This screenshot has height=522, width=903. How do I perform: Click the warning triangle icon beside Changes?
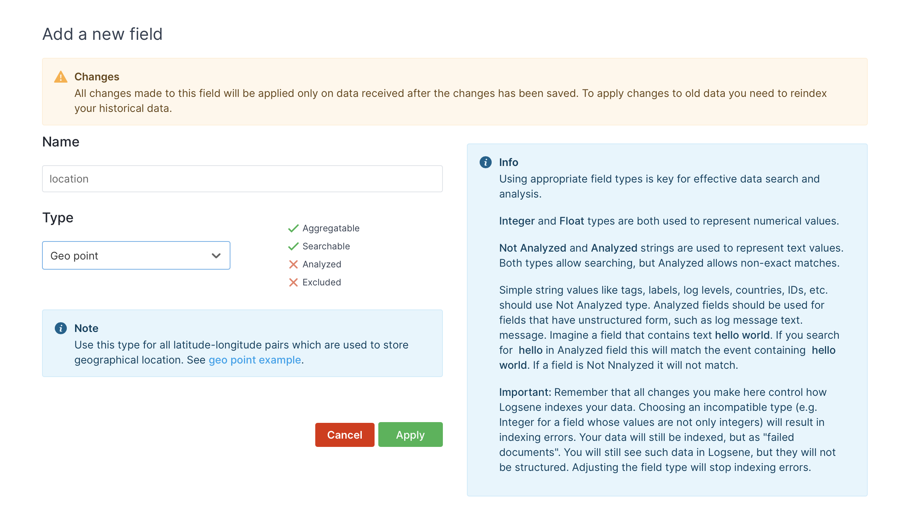(x=61, y=77)
